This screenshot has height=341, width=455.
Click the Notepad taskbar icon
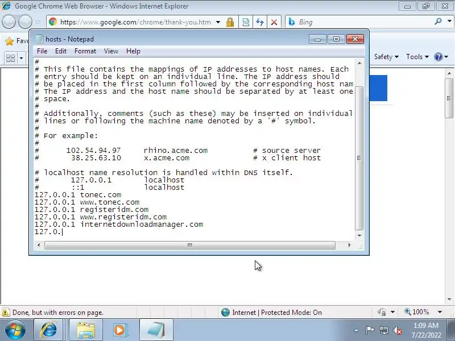[x=156, y=330]
